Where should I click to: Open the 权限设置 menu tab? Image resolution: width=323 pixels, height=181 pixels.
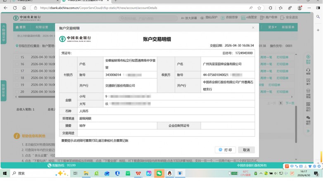(42, 27)
